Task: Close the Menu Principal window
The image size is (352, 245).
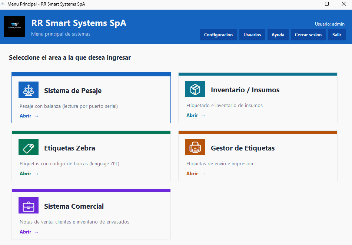Action: click(344, 4)
